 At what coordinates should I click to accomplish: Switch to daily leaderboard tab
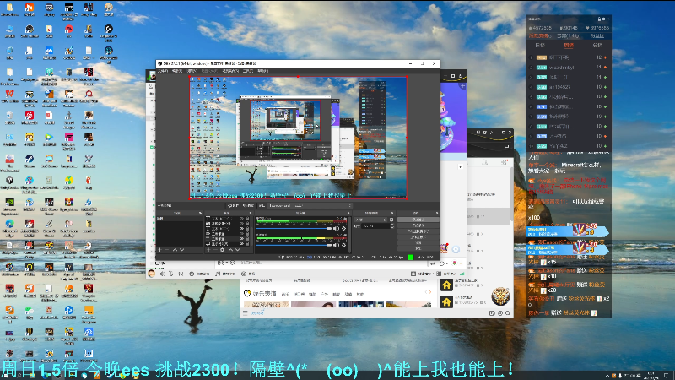coord(540,46)
